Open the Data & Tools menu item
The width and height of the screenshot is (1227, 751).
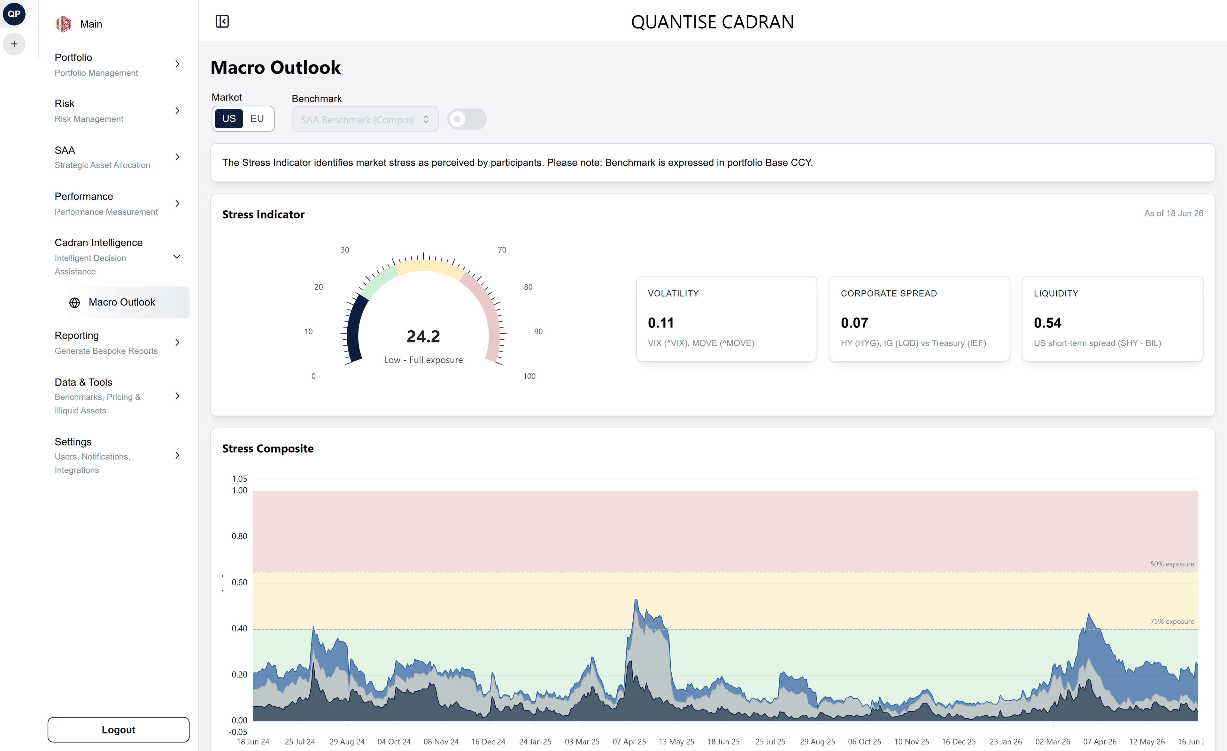click(119, 396)
